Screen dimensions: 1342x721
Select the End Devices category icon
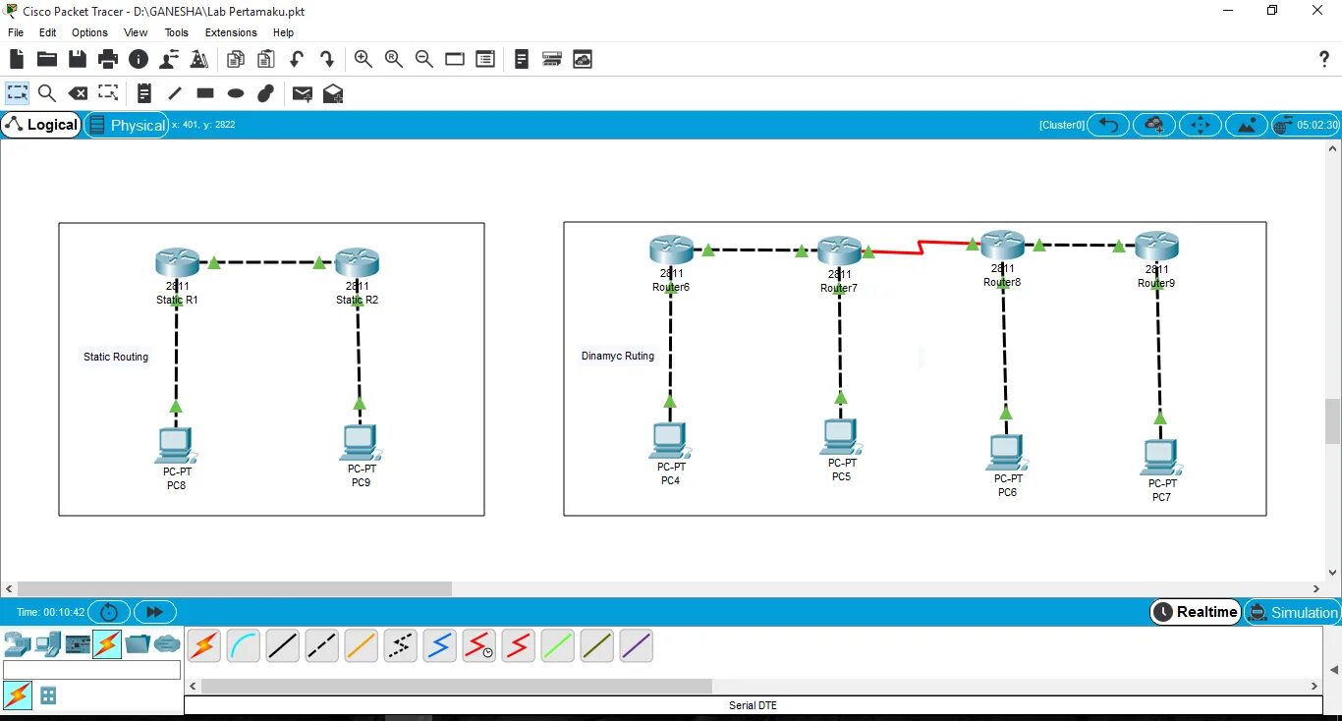(x=47, y=644)
